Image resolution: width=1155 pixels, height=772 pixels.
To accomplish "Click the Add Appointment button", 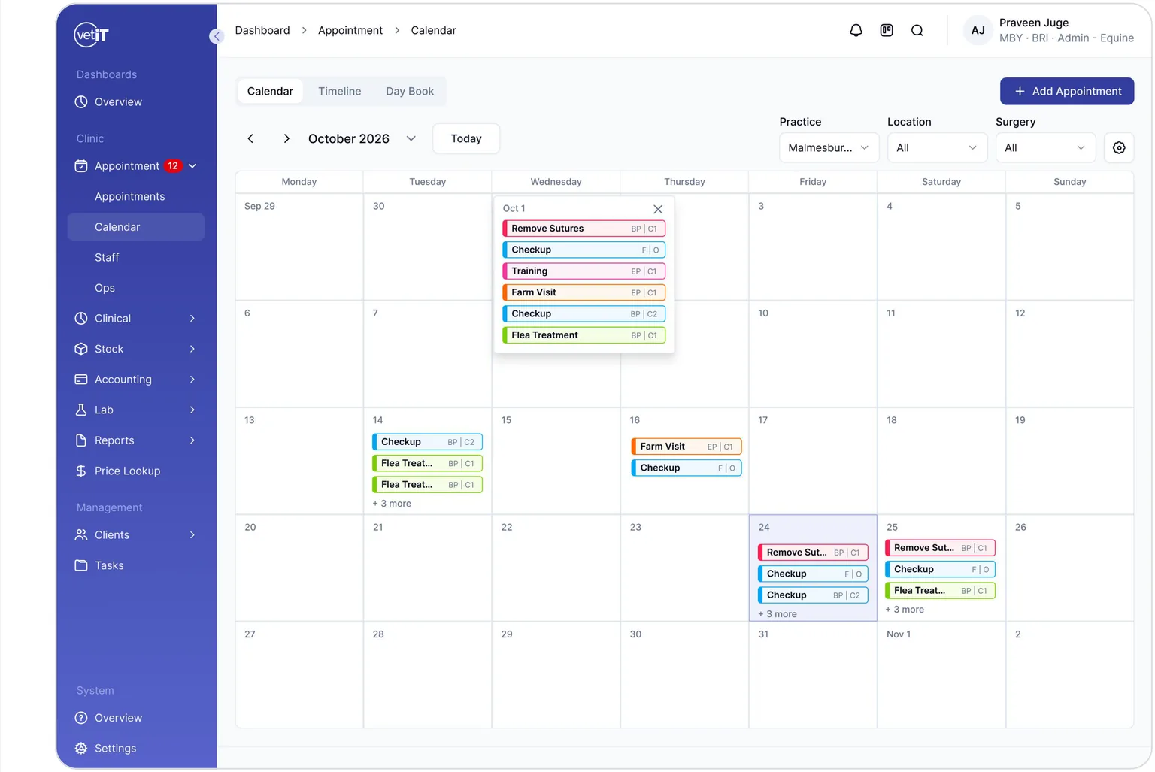I will [x=1067, y=91].
